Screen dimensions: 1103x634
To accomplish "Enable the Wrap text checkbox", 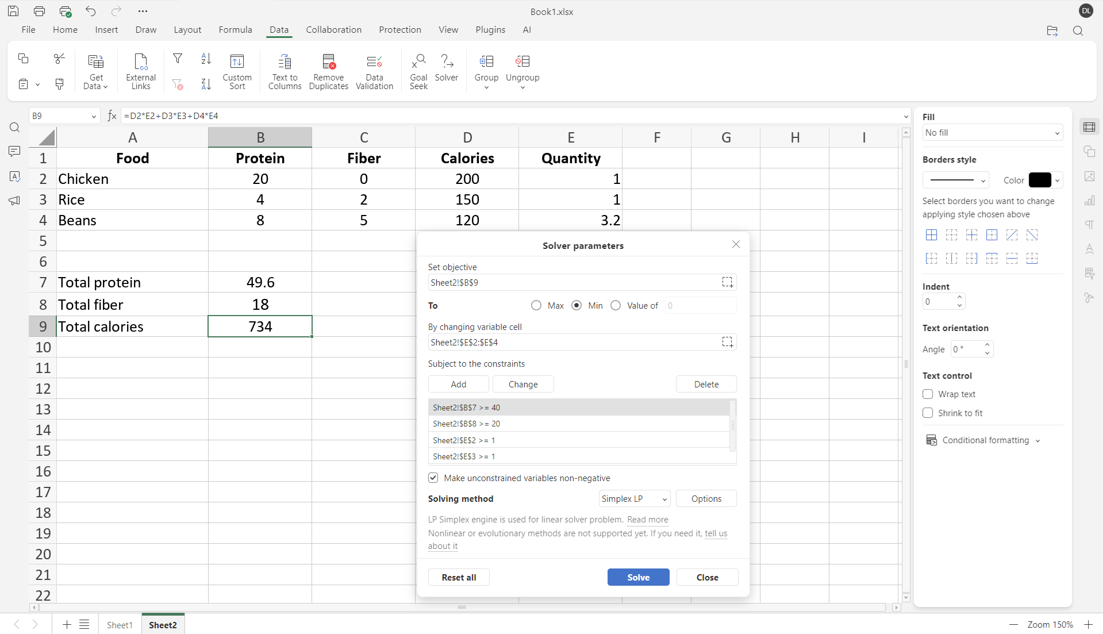I will pyautogui.click(x=928, y=394).
